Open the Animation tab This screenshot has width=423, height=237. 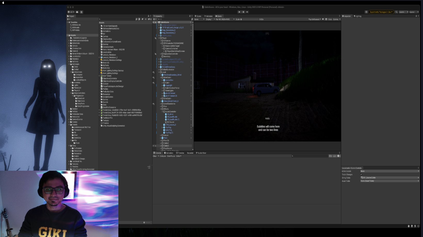pyautogui.click(x=169, y=153)
